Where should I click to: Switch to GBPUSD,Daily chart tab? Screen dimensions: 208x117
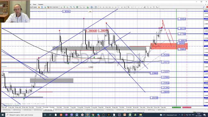point(17,110)
